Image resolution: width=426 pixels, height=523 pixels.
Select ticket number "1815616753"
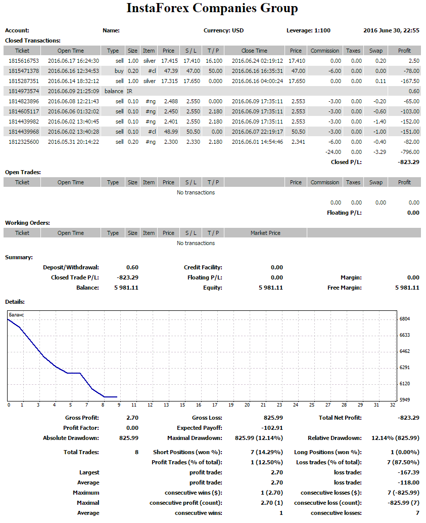tap(24, 61)
